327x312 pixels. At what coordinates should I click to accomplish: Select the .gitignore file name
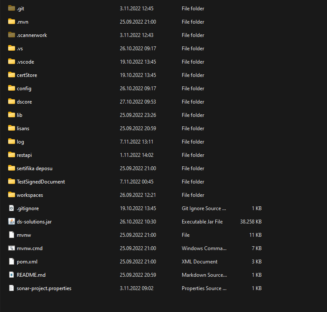(x=28, y=208)
